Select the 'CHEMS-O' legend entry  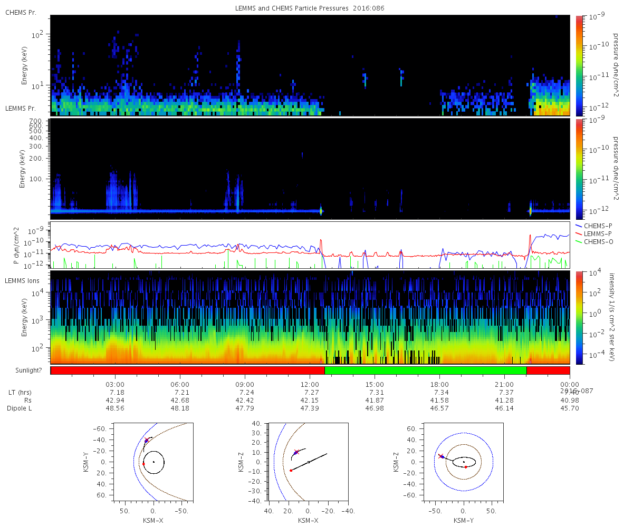pyautogui.click(x=596, y=241)
